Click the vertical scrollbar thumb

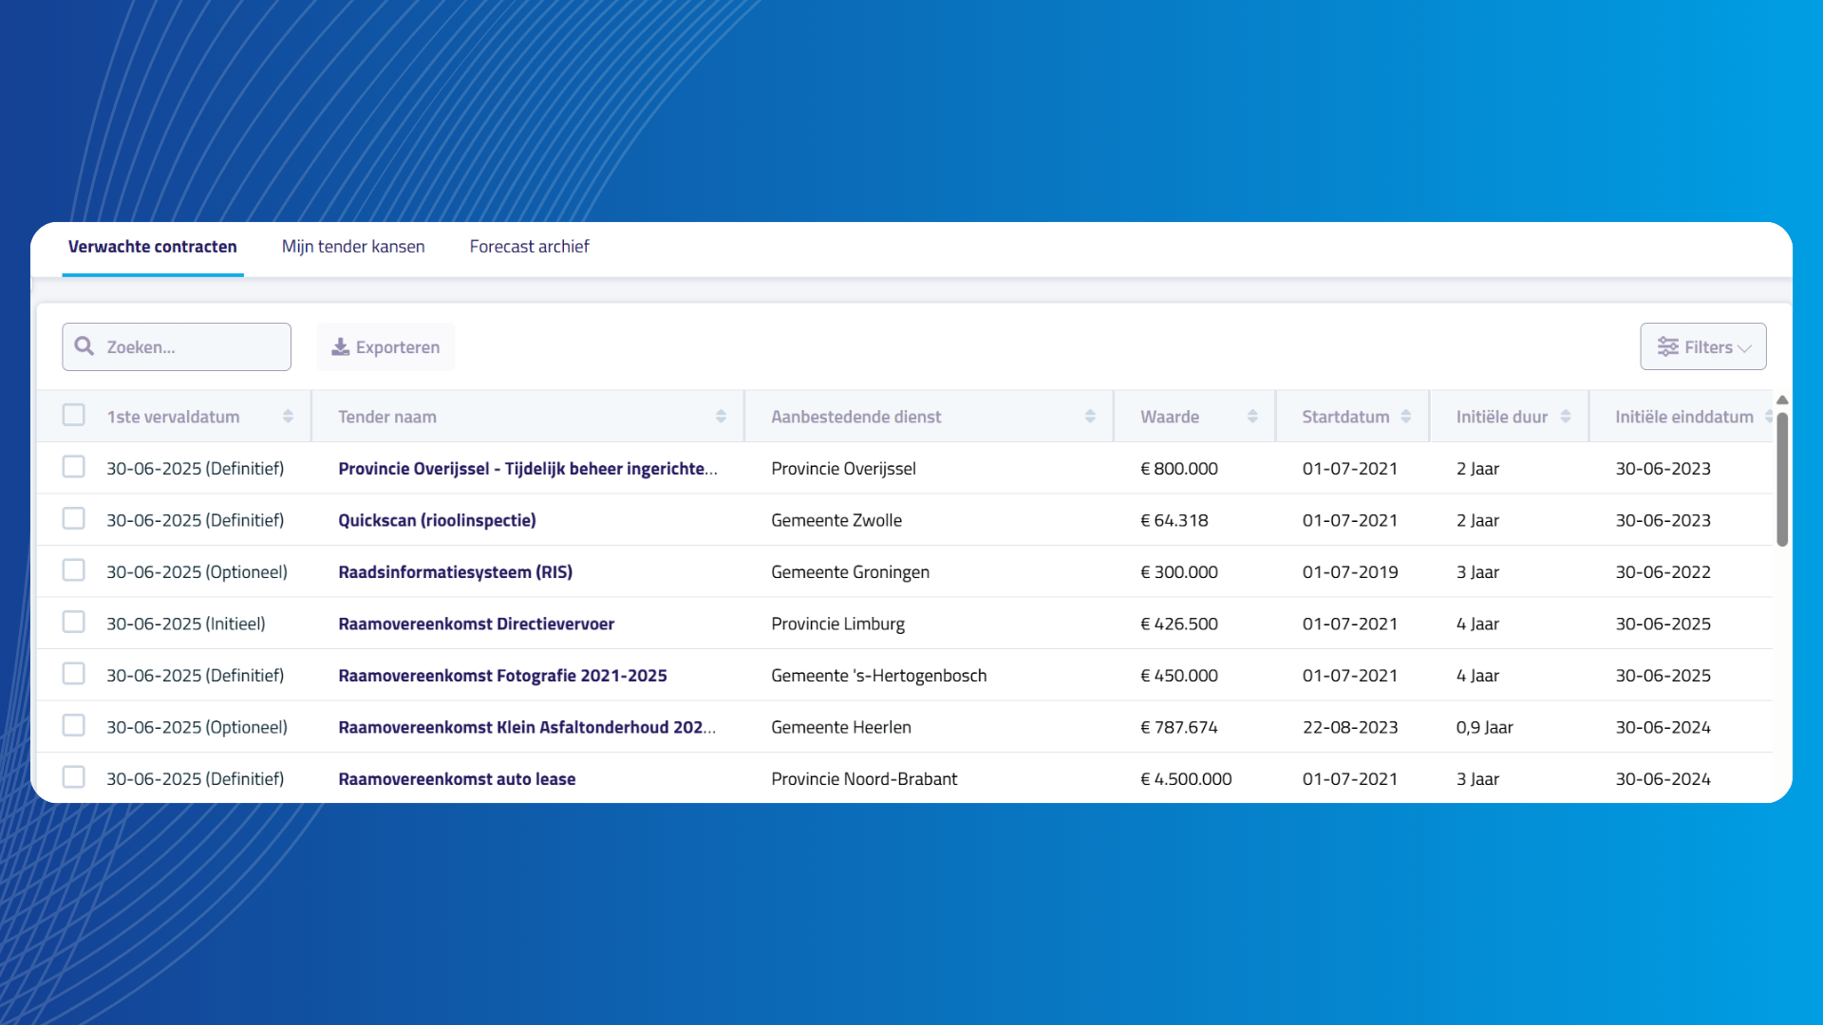click(1782, 479)
